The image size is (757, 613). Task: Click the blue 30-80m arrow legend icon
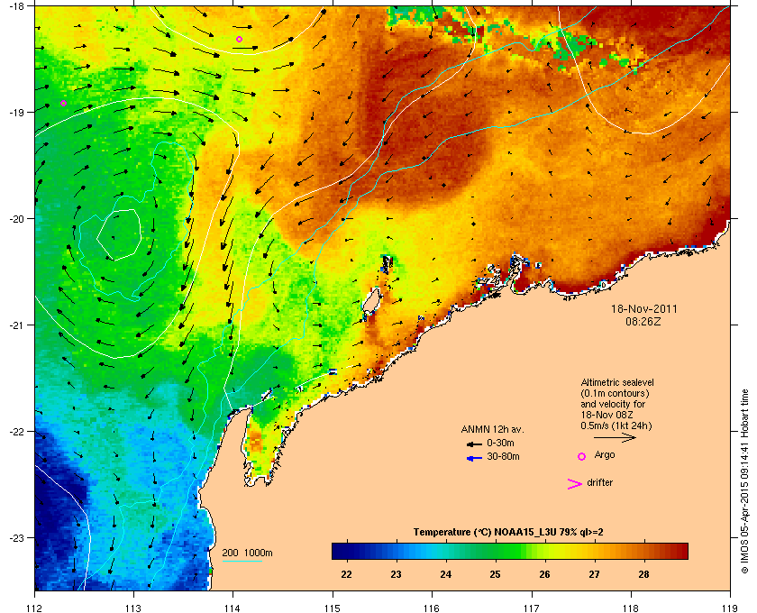coord(474,458)
